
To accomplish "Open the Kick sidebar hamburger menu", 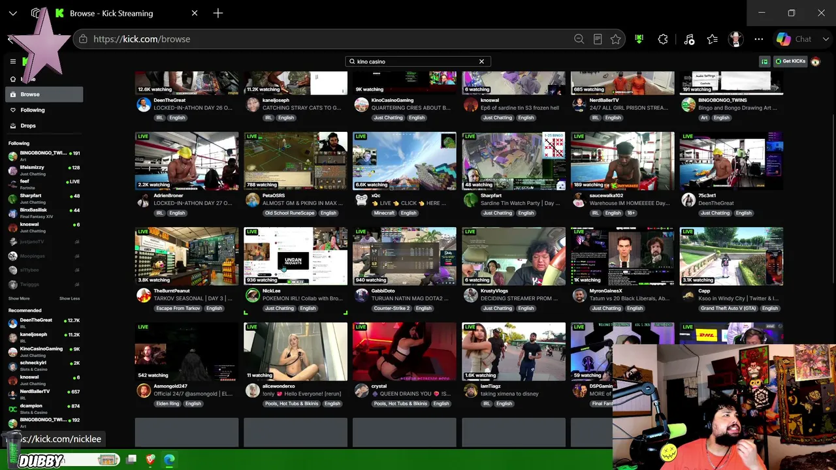I will coord(12,61).
